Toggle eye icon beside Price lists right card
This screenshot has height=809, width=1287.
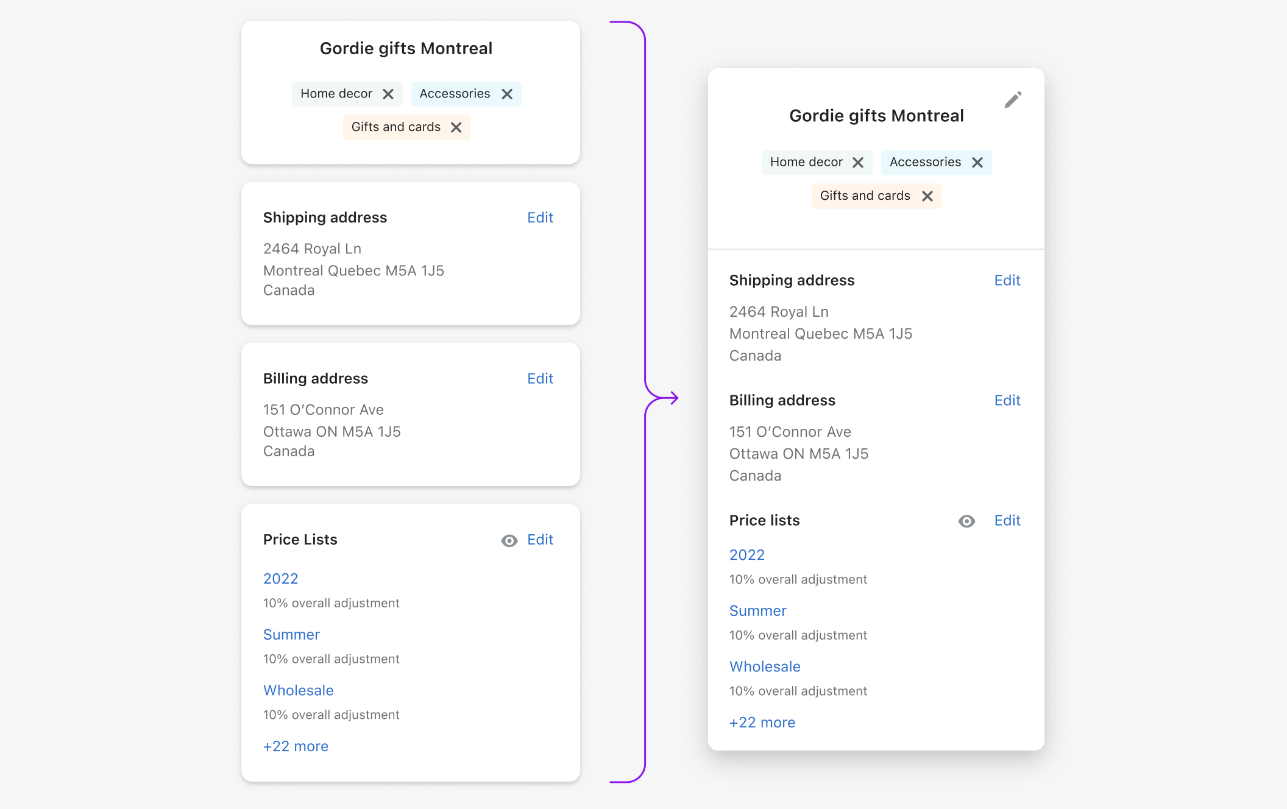966,521
